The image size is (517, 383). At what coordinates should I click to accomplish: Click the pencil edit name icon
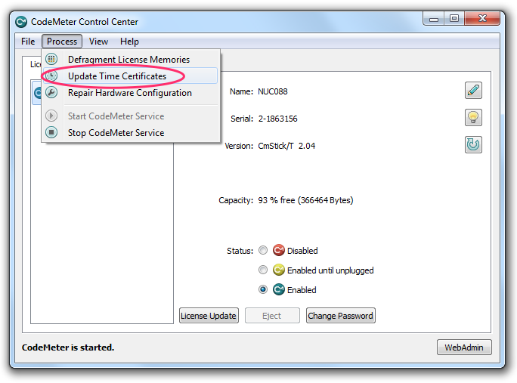tap(473, 91)
